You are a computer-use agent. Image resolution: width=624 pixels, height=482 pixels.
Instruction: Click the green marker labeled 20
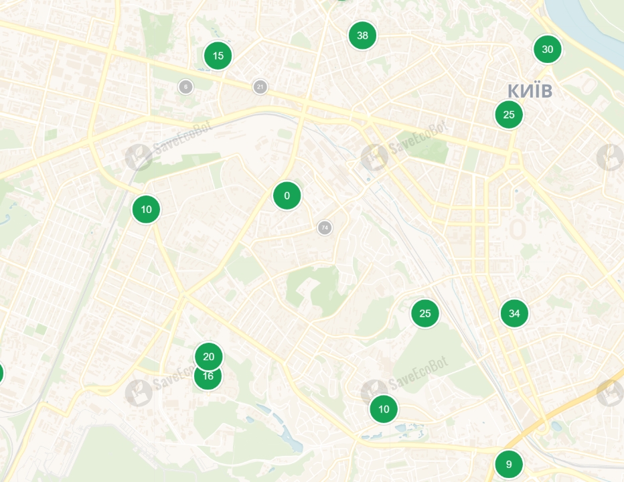(208, 356)
